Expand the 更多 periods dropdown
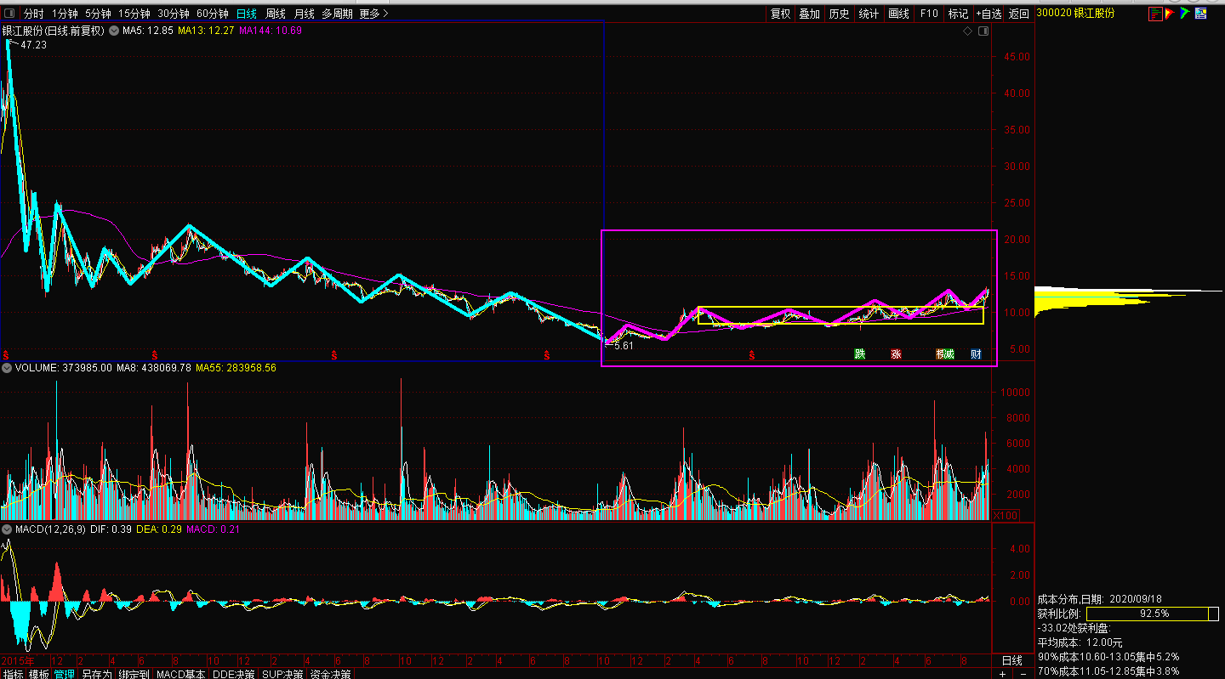 373,14
